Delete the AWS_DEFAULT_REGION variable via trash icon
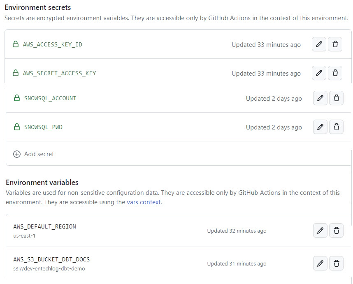The width and height of the screenshot is (353, 284). click(x=337, y=231)
